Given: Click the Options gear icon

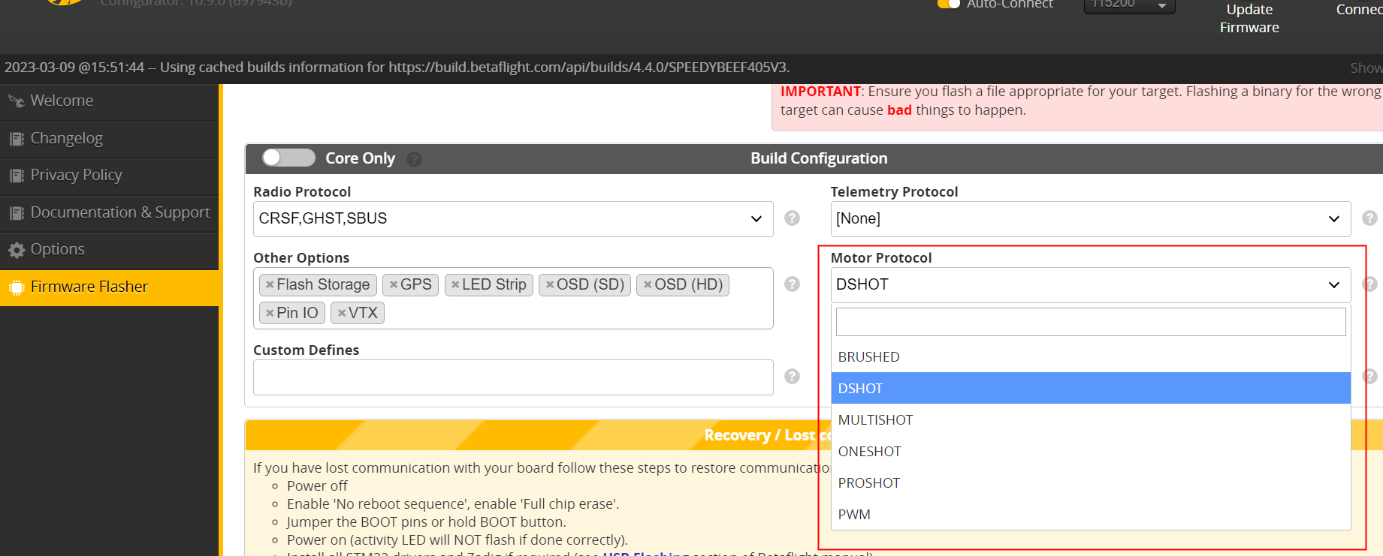Looking at the screenshot, I should click(17, 250).
